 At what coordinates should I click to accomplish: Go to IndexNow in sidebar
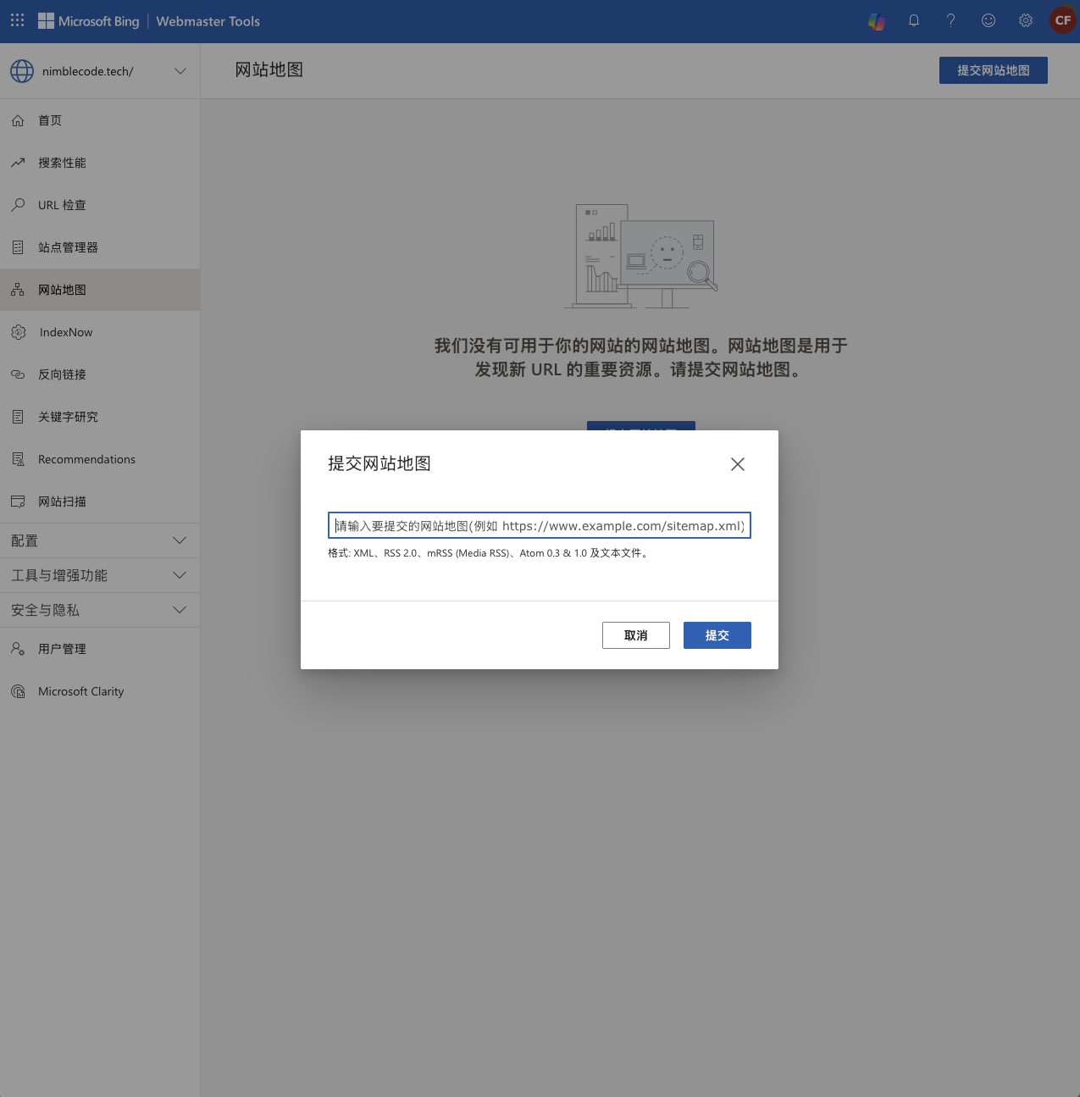pos(66,332)
